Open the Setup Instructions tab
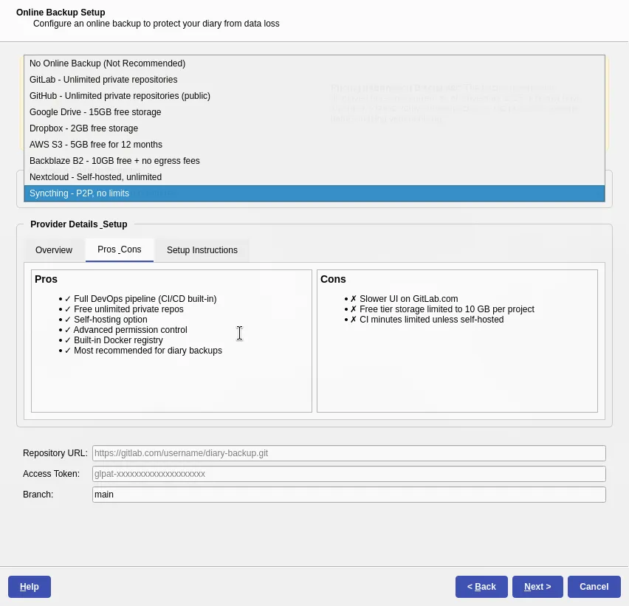 point(202,250)
